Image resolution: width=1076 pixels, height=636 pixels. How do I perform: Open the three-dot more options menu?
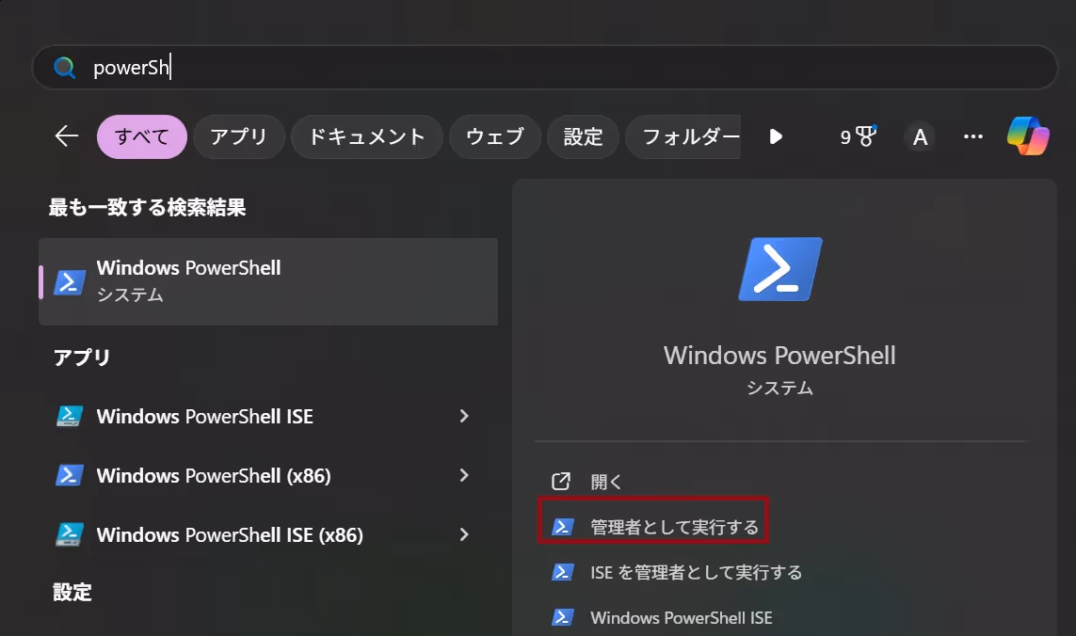tap(973, 136)
